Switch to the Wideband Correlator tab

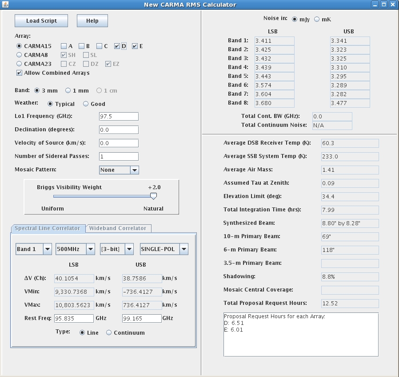[118, 228]
